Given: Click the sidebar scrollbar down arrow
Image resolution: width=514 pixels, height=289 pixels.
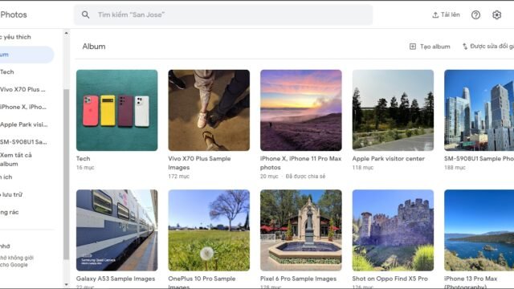Looking at the screenshot, I should click(x=66, y=284).
